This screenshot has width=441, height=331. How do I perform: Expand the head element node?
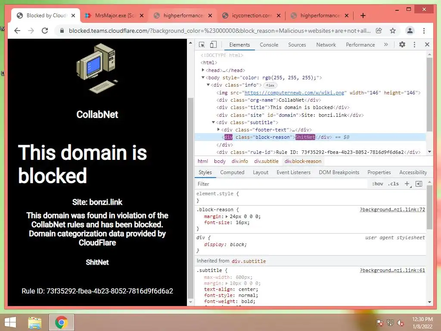tap(203, 70)
